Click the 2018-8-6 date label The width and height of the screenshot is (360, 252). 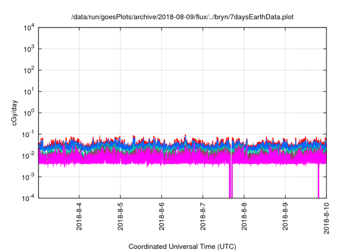[x=161, y=216]
